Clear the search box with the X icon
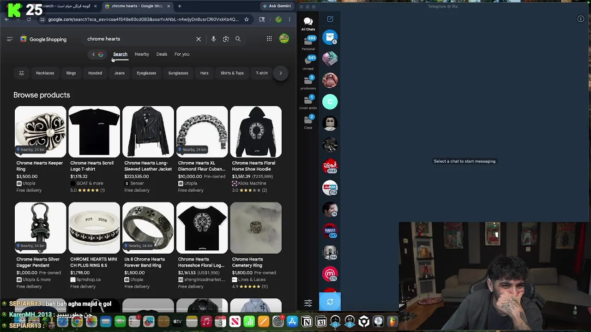 (x=199, y=39)
